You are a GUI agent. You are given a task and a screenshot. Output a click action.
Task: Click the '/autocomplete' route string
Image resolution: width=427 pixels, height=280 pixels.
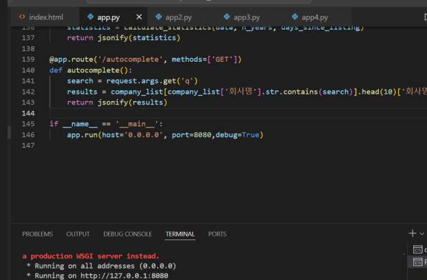pos(130,59)
